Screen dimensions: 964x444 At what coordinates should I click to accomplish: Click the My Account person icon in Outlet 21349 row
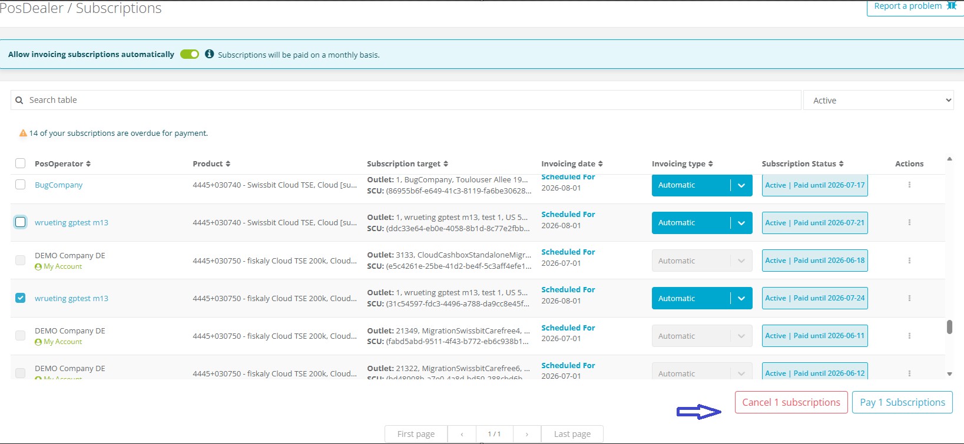click(38, 342)
